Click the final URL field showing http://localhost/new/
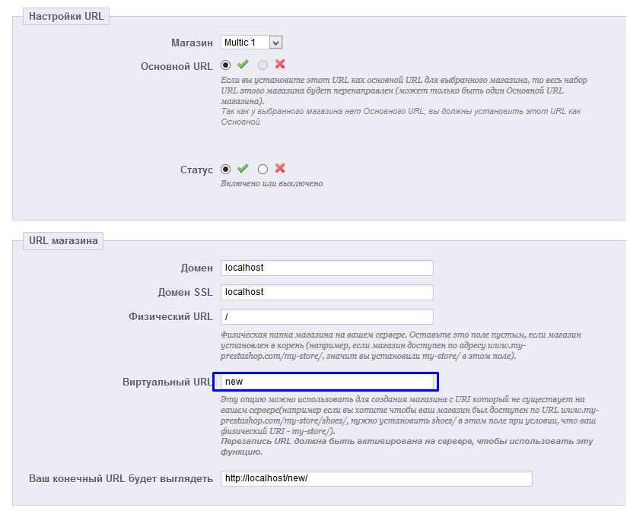This screenshot has height=514, width=630. (x=376, y=478)
